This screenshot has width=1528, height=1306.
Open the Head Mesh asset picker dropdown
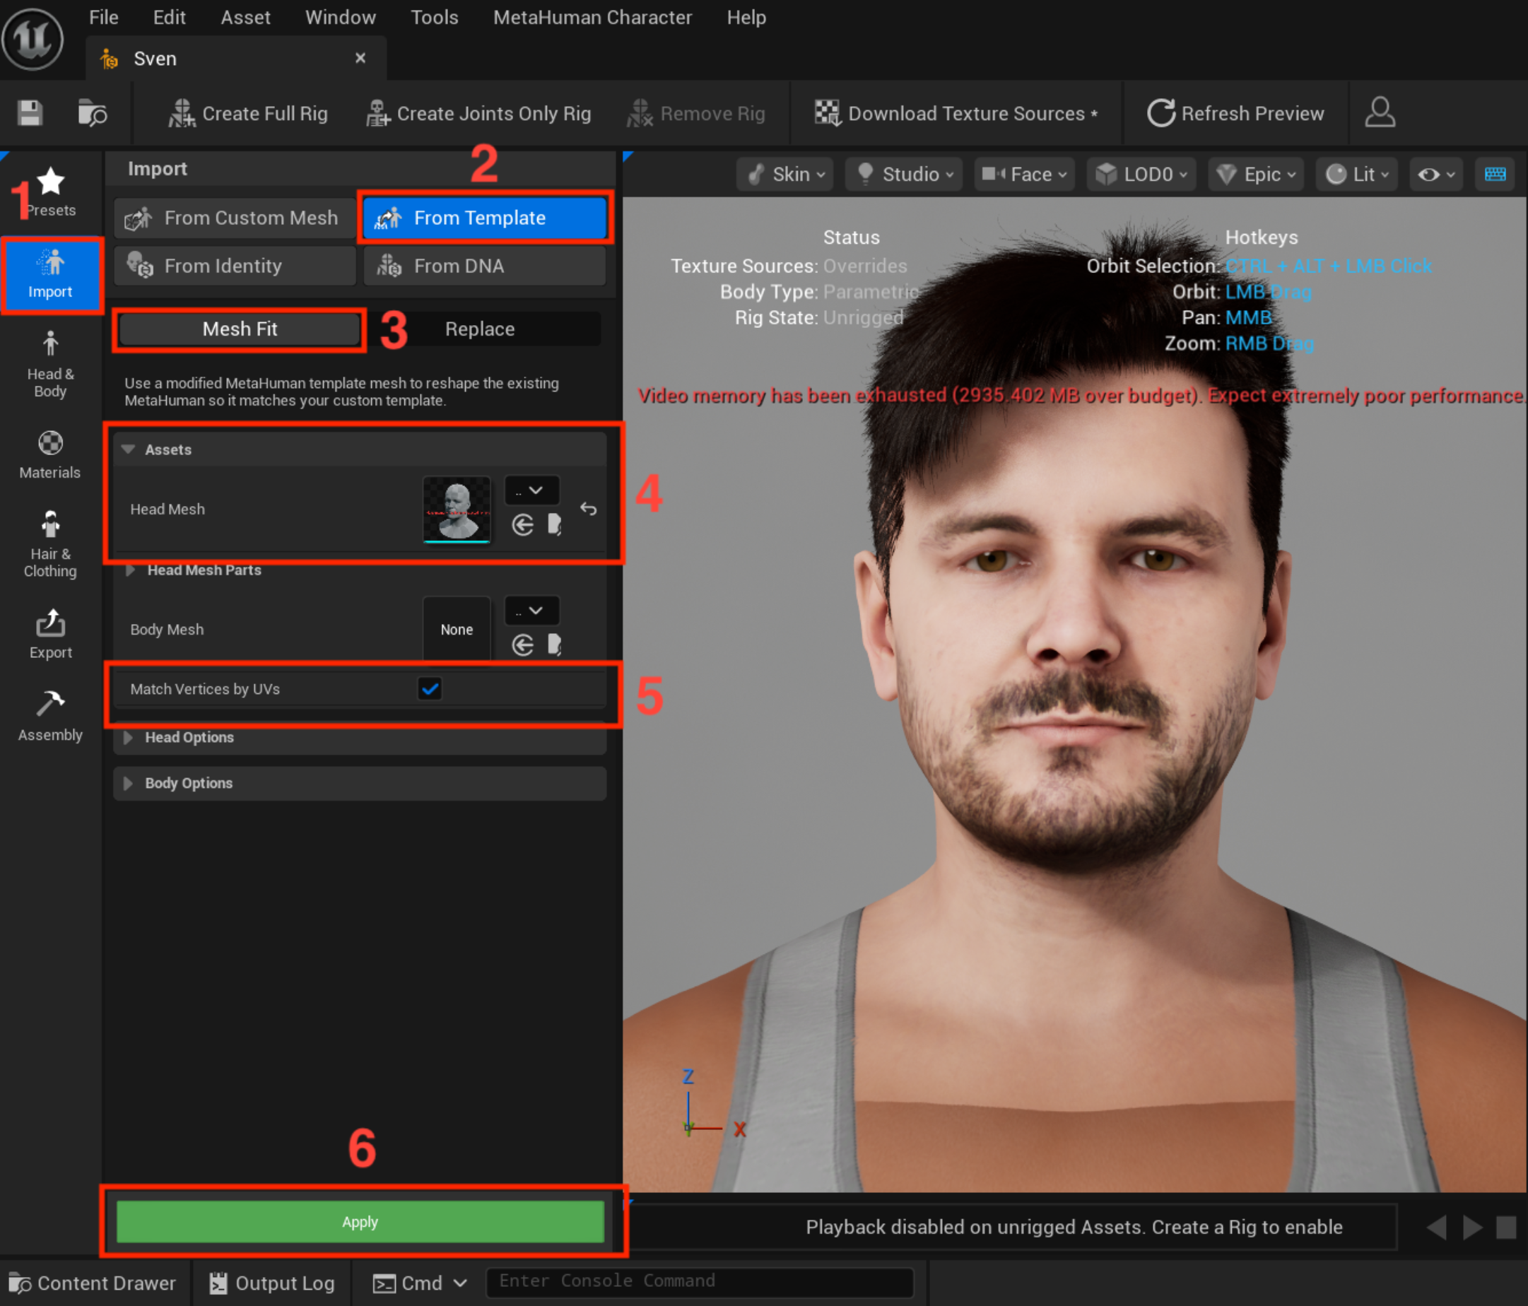531,490
